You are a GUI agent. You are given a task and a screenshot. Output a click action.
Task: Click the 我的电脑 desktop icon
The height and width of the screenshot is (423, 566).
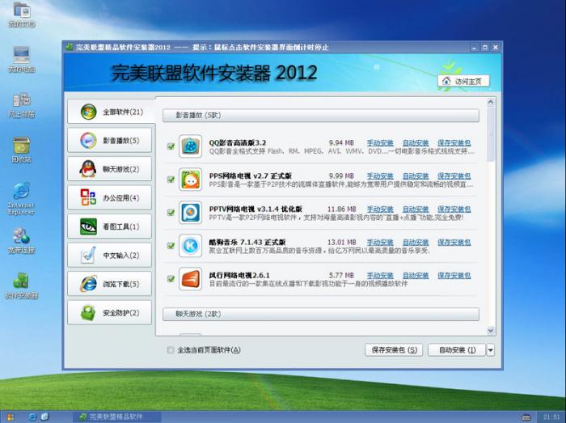pos(20,57)
